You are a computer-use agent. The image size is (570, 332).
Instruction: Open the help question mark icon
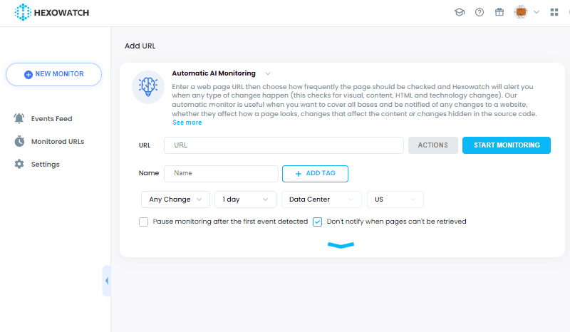(480, 12)
